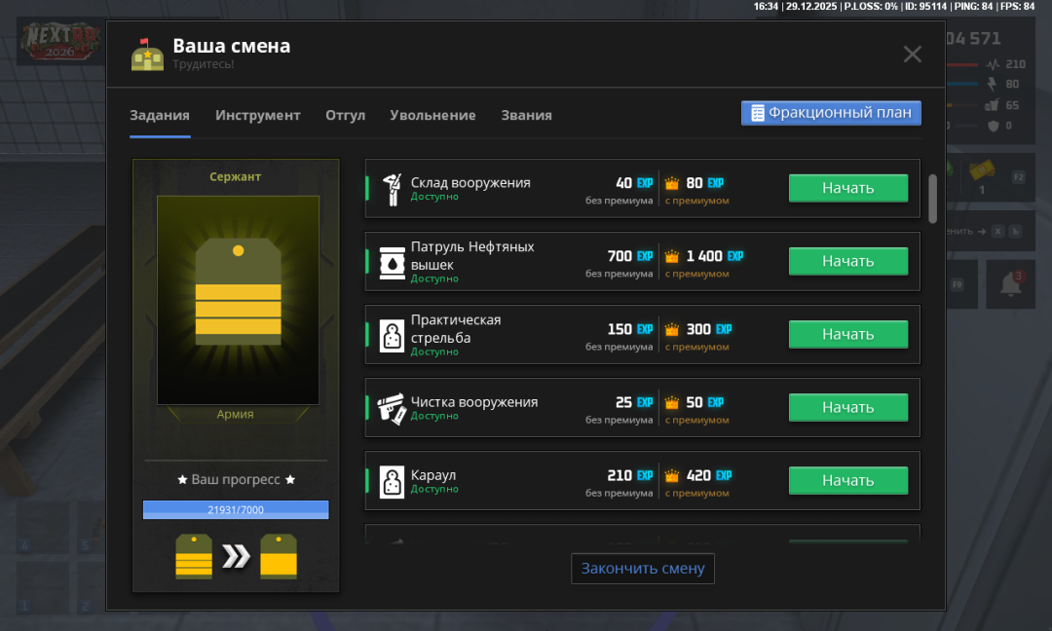The image size is (1052, 631).
Task: Click the rank progress bar 21931/7000
Action: [236, 509]
